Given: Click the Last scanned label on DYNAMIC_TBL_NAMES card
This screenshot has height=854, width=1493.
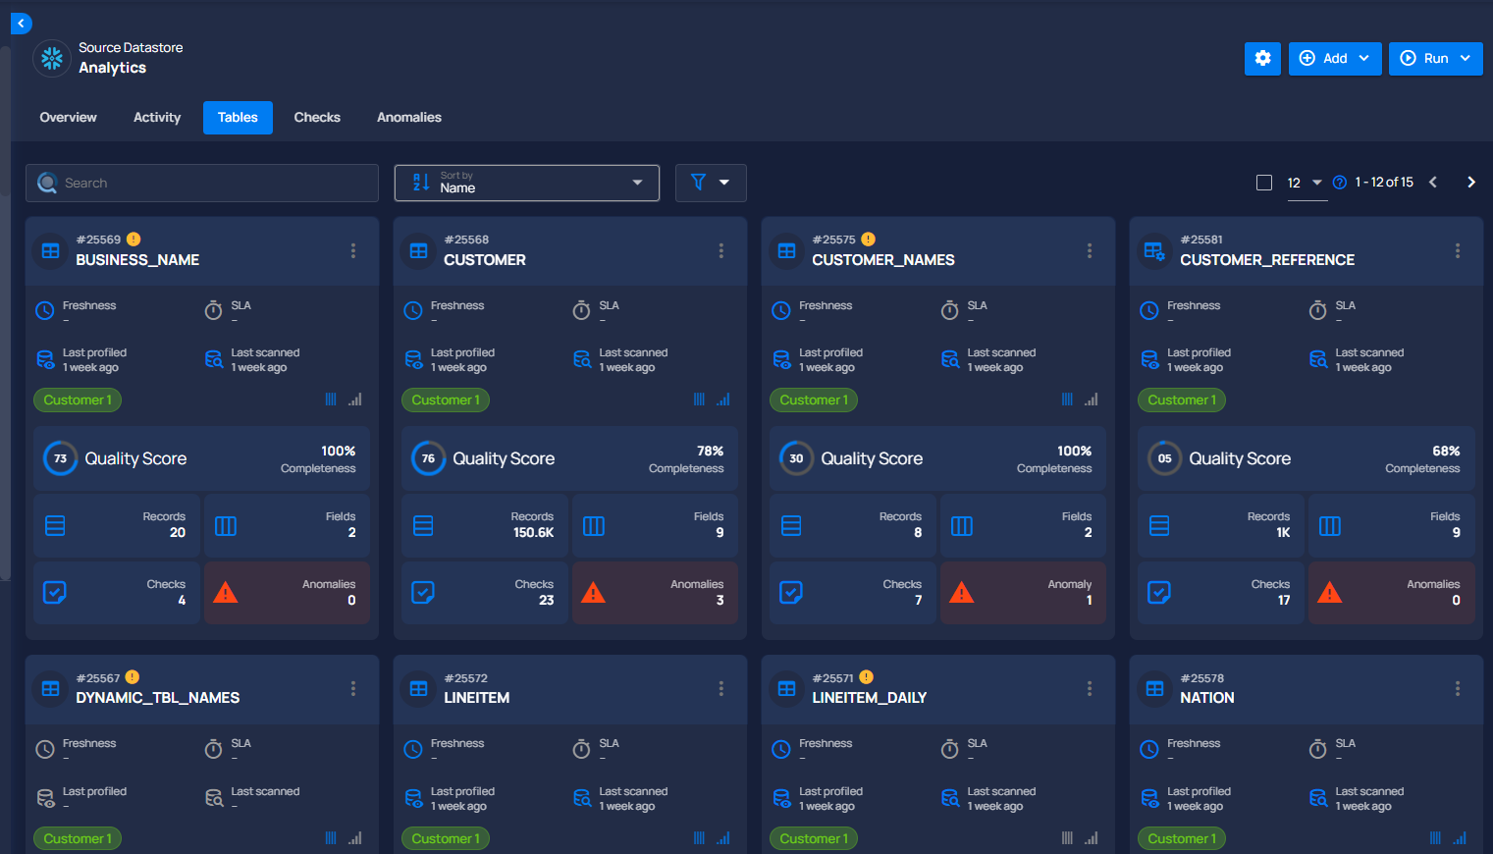Looking at the screenshot, I should pos(265,791).
